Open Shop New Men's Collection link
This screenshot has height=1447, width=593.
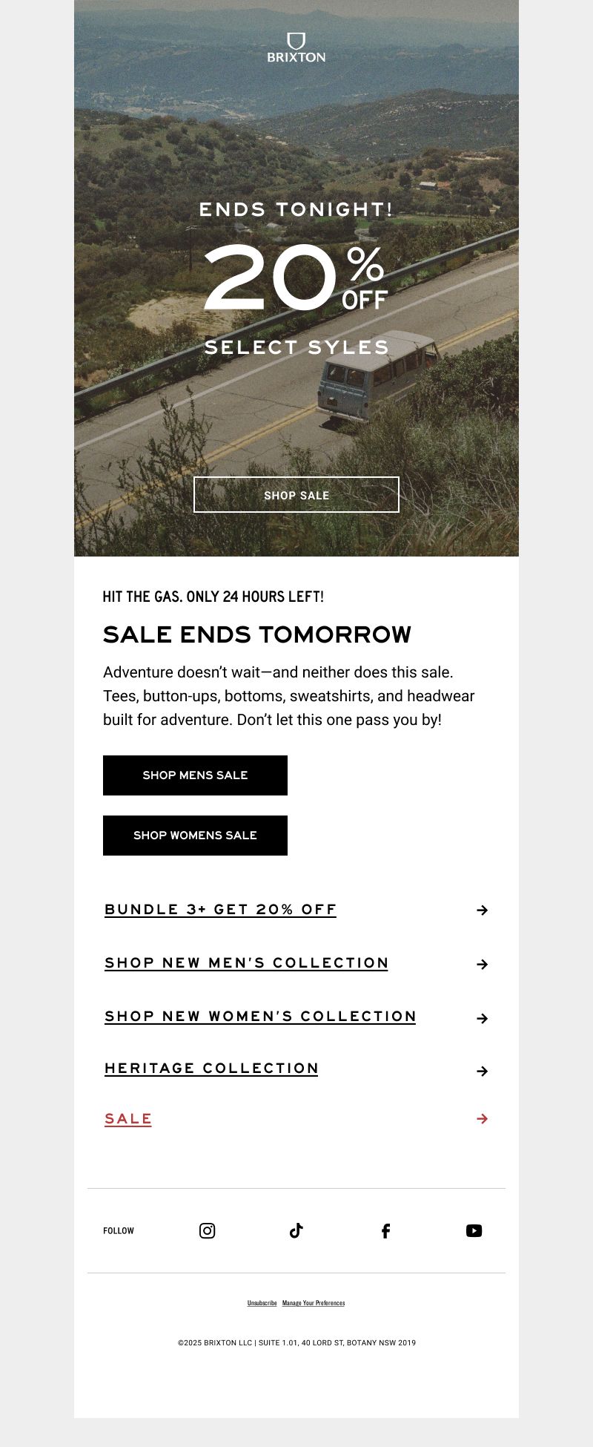pos(246,963)
